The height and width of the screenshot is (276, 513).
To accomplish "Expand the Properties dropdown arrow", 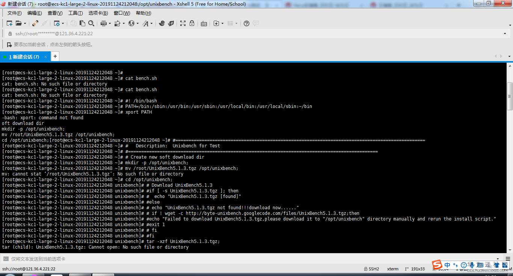I will click(63, 23).
